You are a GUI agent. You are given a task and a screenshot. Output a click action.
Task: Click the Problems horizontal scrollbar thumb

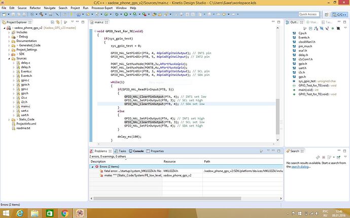pos(167,198)
